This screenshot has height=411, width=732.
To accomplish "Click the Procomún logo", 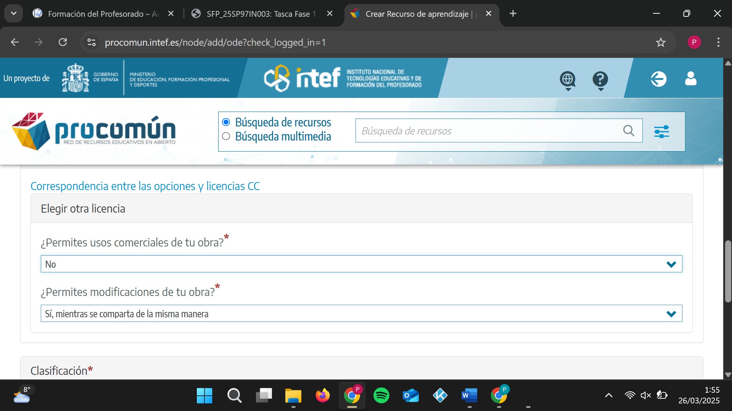I will [94, 131].
